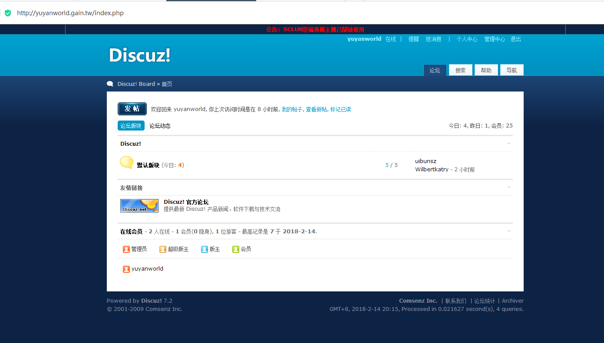604x343 pixels.
Task: Open the 搜索 tab
Action: (461, 70)
